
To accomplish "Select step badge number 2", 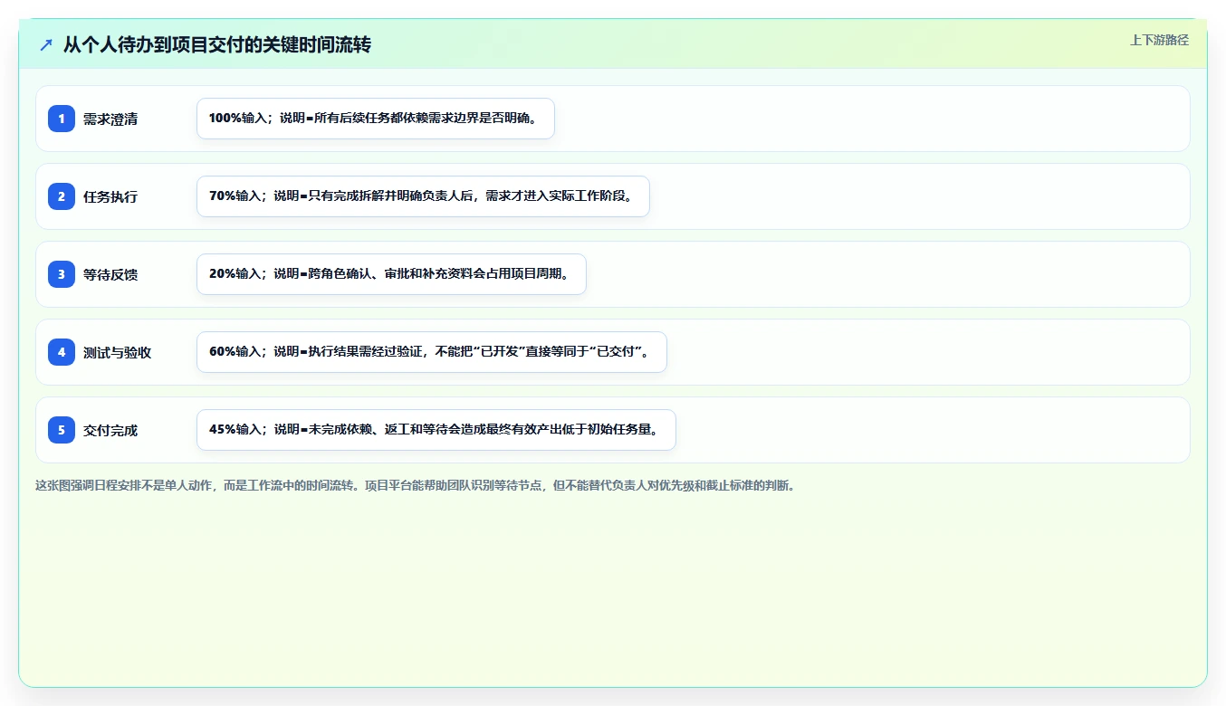I will point(62,196).
